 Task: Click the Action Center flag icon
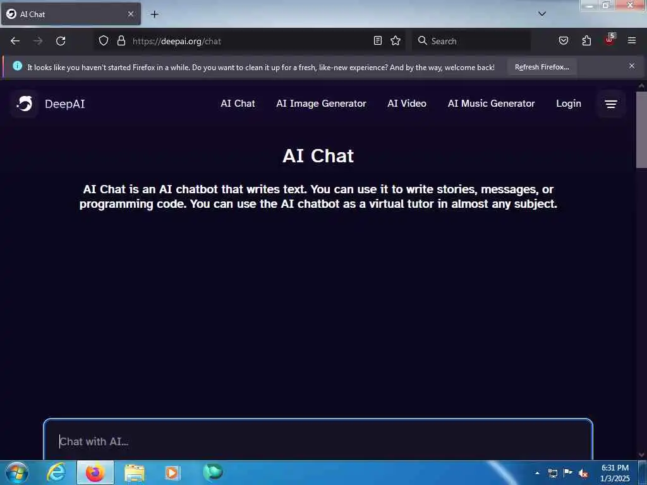(568, 472)
